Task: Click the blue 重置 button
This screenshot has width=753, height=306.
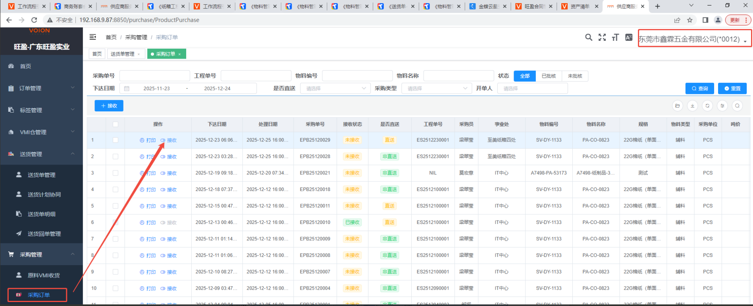Action: [732, 88]
